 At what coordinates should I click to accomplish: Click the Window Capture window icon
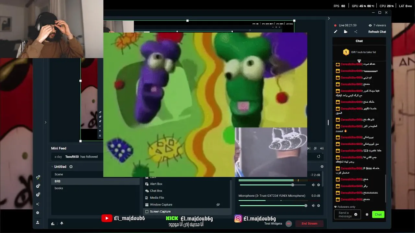tap(147, 205)
